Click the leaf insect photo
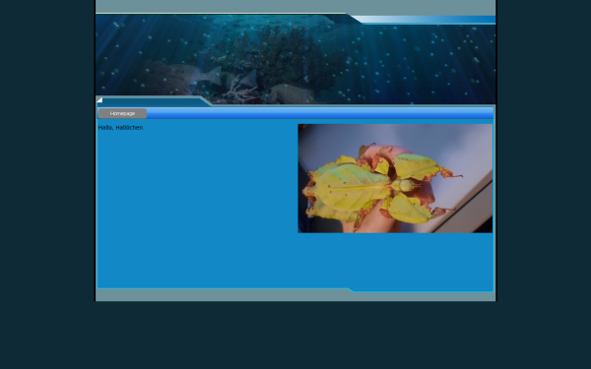The width and height of the screenshot is (591, 369). [x=395, y=178]
